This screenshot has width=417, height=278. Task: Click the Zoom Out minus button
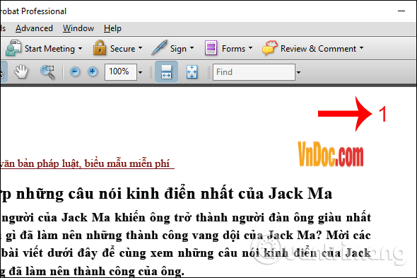(75, 71)
